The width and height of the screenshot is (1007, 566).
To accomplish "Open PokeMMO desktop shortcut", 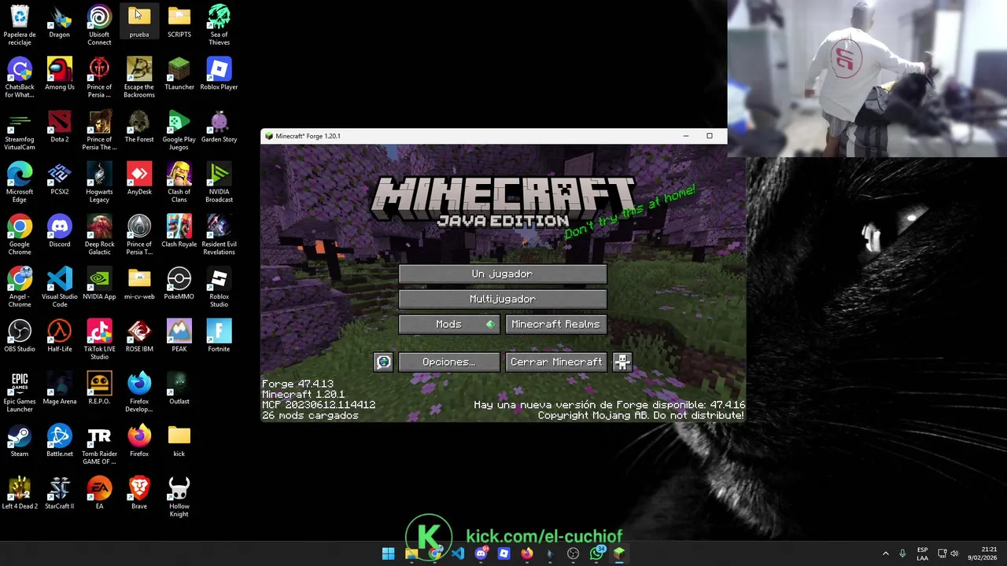I will click(179, 284).
